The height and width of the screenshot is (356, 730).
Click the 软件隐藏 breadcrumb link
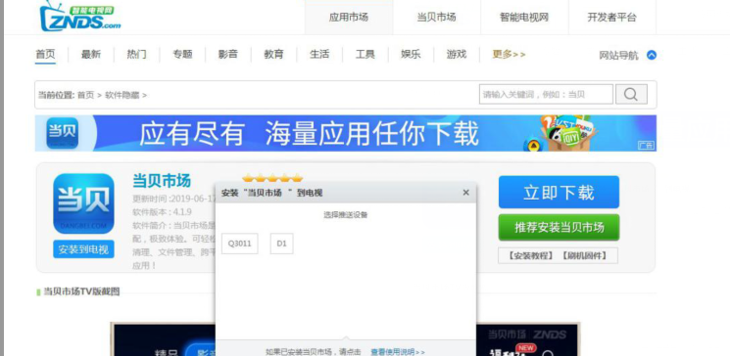122,95
